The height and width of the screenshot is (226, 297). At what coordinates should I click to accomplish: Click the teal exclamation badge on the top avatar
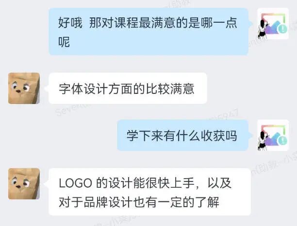[282, 29]
